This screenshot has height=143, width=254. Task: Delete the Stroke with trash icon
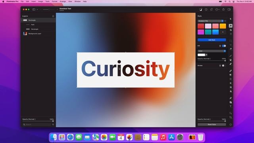[x=220, y=66]
